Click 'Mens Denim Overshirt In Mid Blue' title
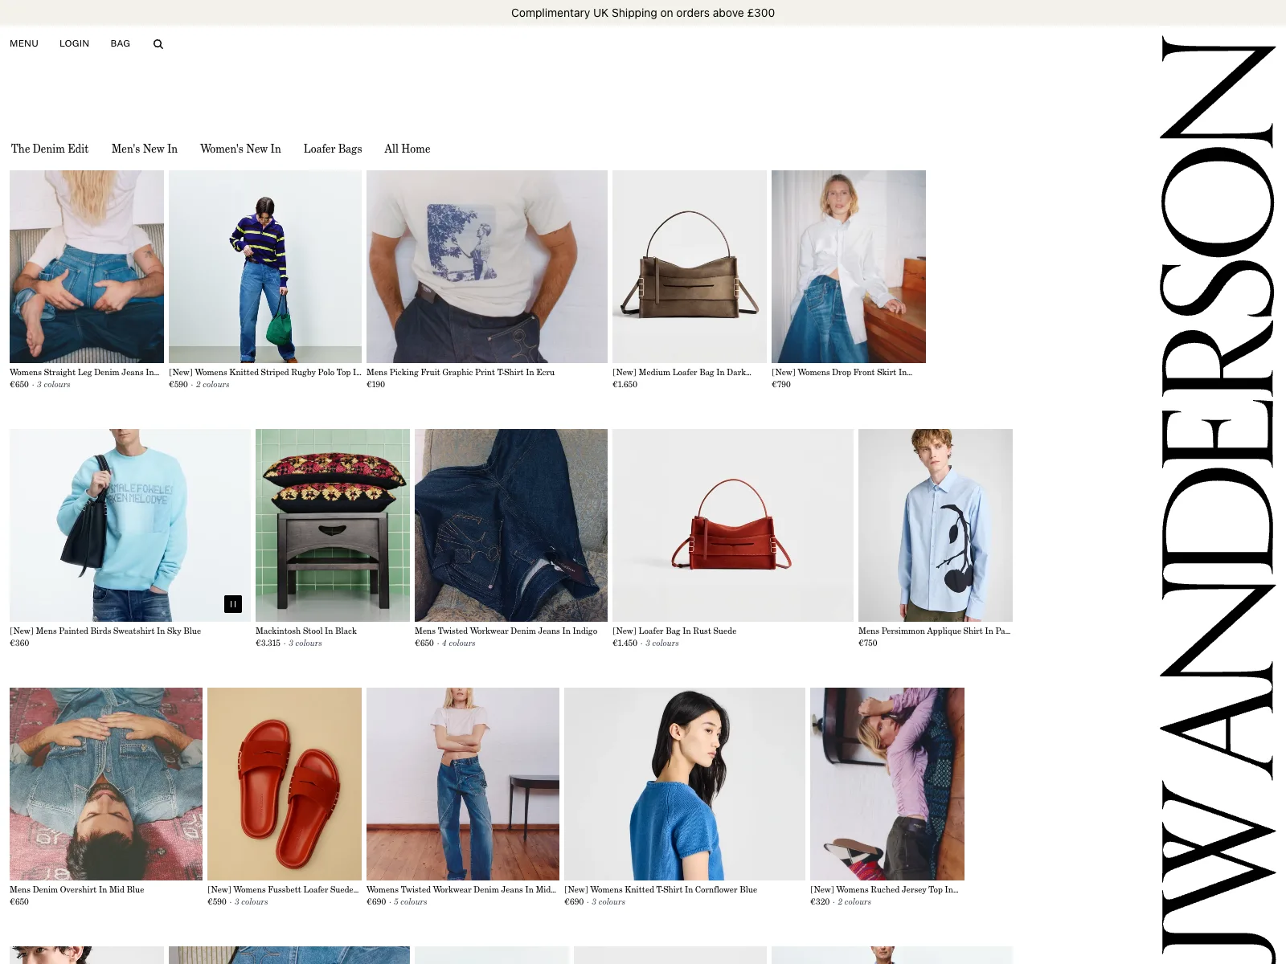 [77, 889]
